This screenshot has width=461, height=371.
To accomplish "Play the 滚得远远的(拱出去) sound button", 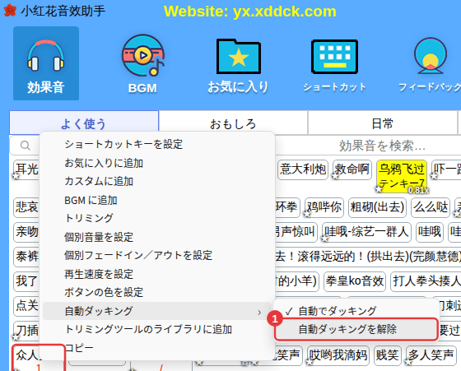I will (x=368, y=257).
